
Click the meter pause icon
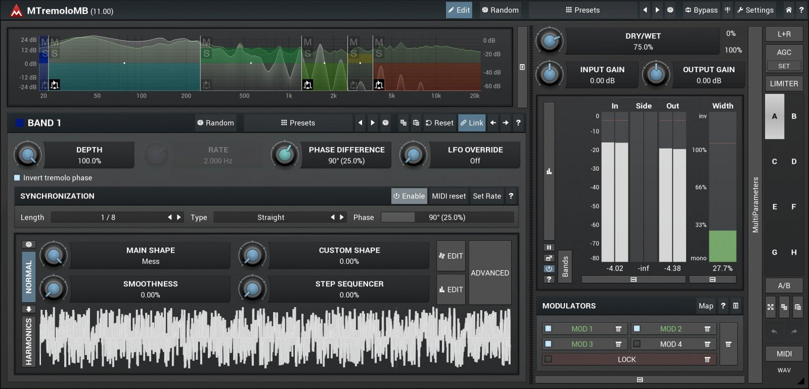[x=549, y=247]
